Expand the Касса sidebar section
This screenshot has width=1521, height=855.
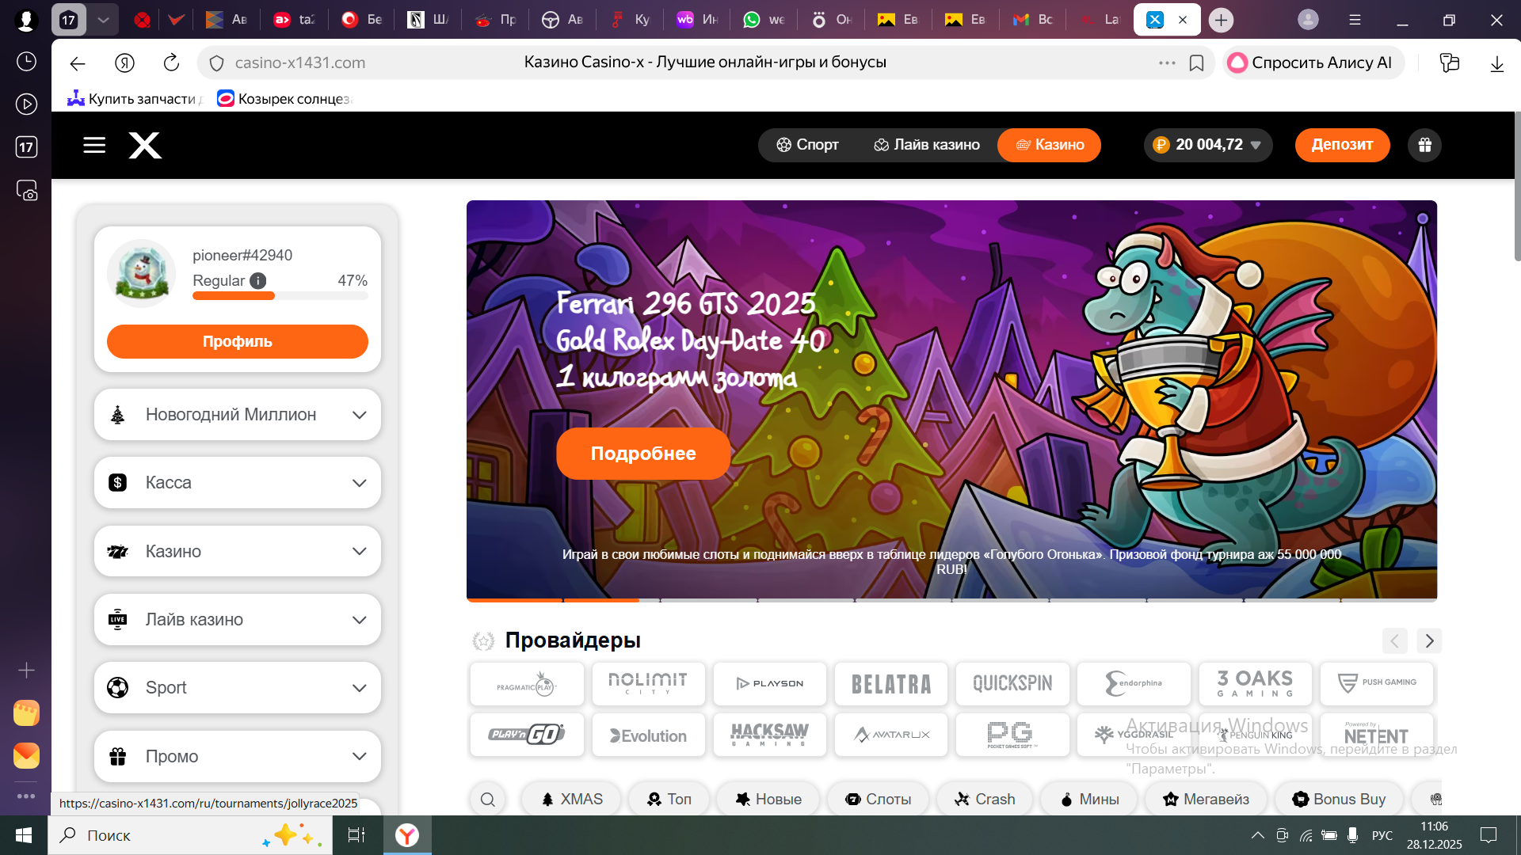pos(238,483)
